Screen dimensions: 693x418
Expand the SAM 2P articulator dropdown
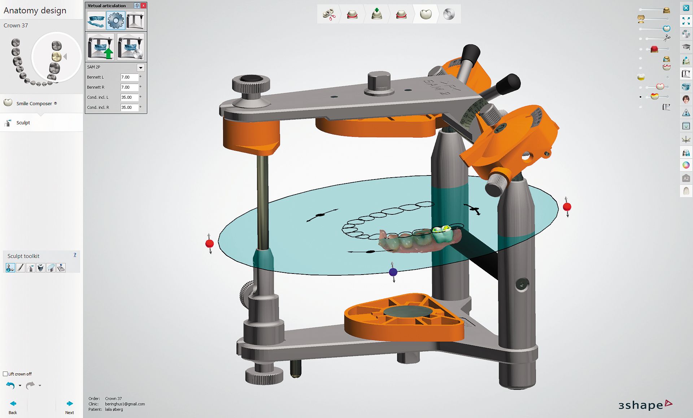click(141, 67)
